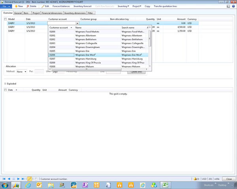The image size is (237, 189).
Task: Click the document handling icon in status bar
Action: click(36, 179)
